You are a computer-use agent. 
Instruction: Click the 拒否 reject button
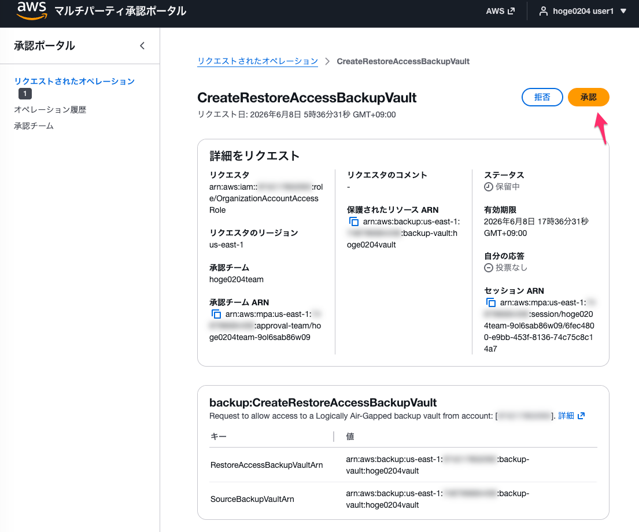[542, 97]
